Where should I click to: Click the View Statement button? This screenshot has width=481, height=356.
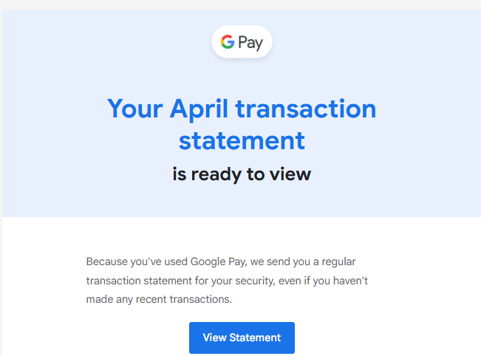pos(242,338)
